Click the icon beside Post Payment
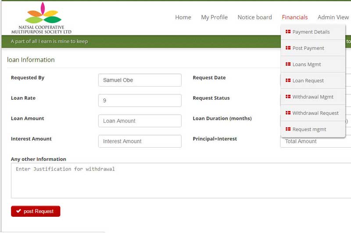The height and width of the screenshot is (233, 351). pyautogui.click(x=288, y=48)
